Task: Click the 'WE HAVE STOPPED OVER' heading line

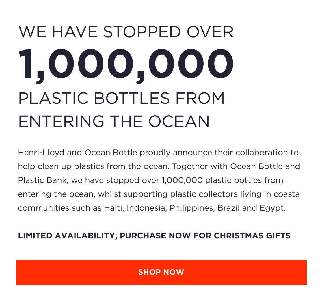Action: tap(126, 32)
